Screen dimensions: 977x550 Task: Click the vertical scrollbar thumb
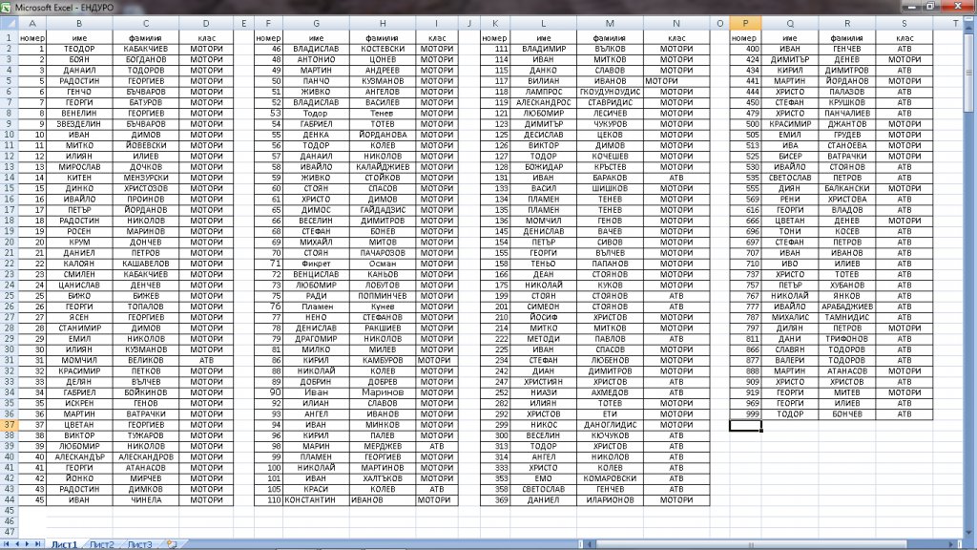tap(969, 72)
